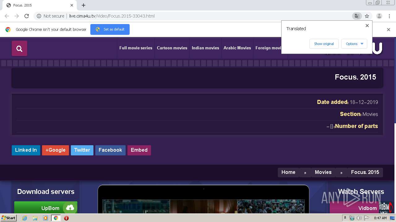
Task: Click the action center flag icon
Action: click(367, 218)
